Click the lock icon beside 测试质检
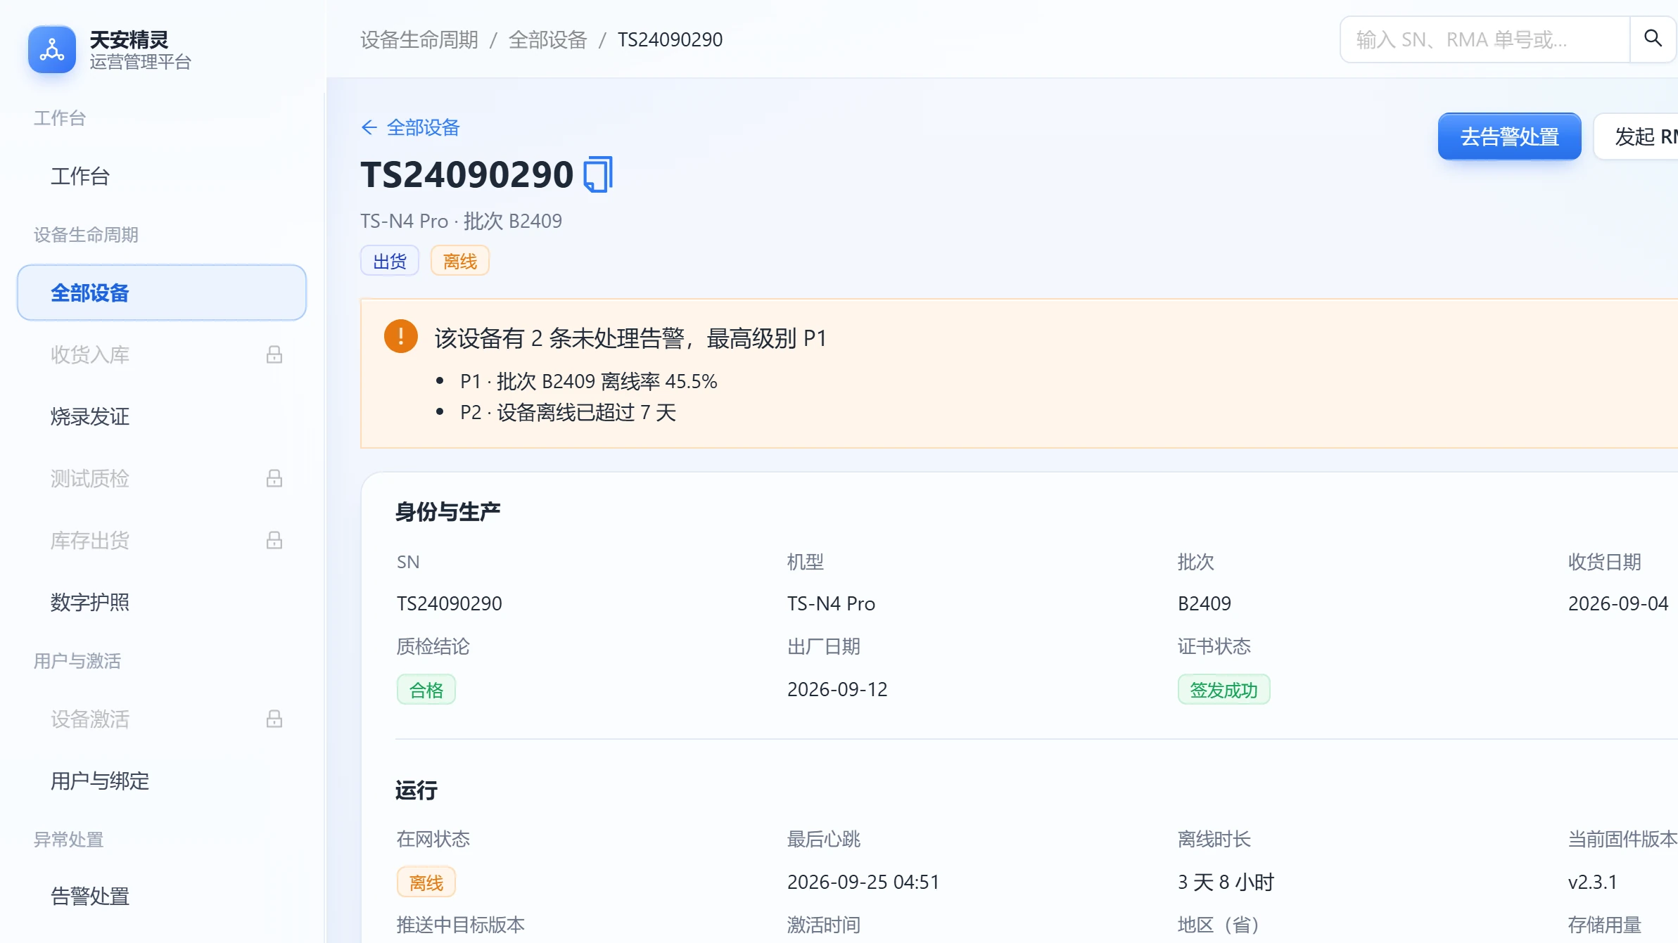 tap(274, 478)
